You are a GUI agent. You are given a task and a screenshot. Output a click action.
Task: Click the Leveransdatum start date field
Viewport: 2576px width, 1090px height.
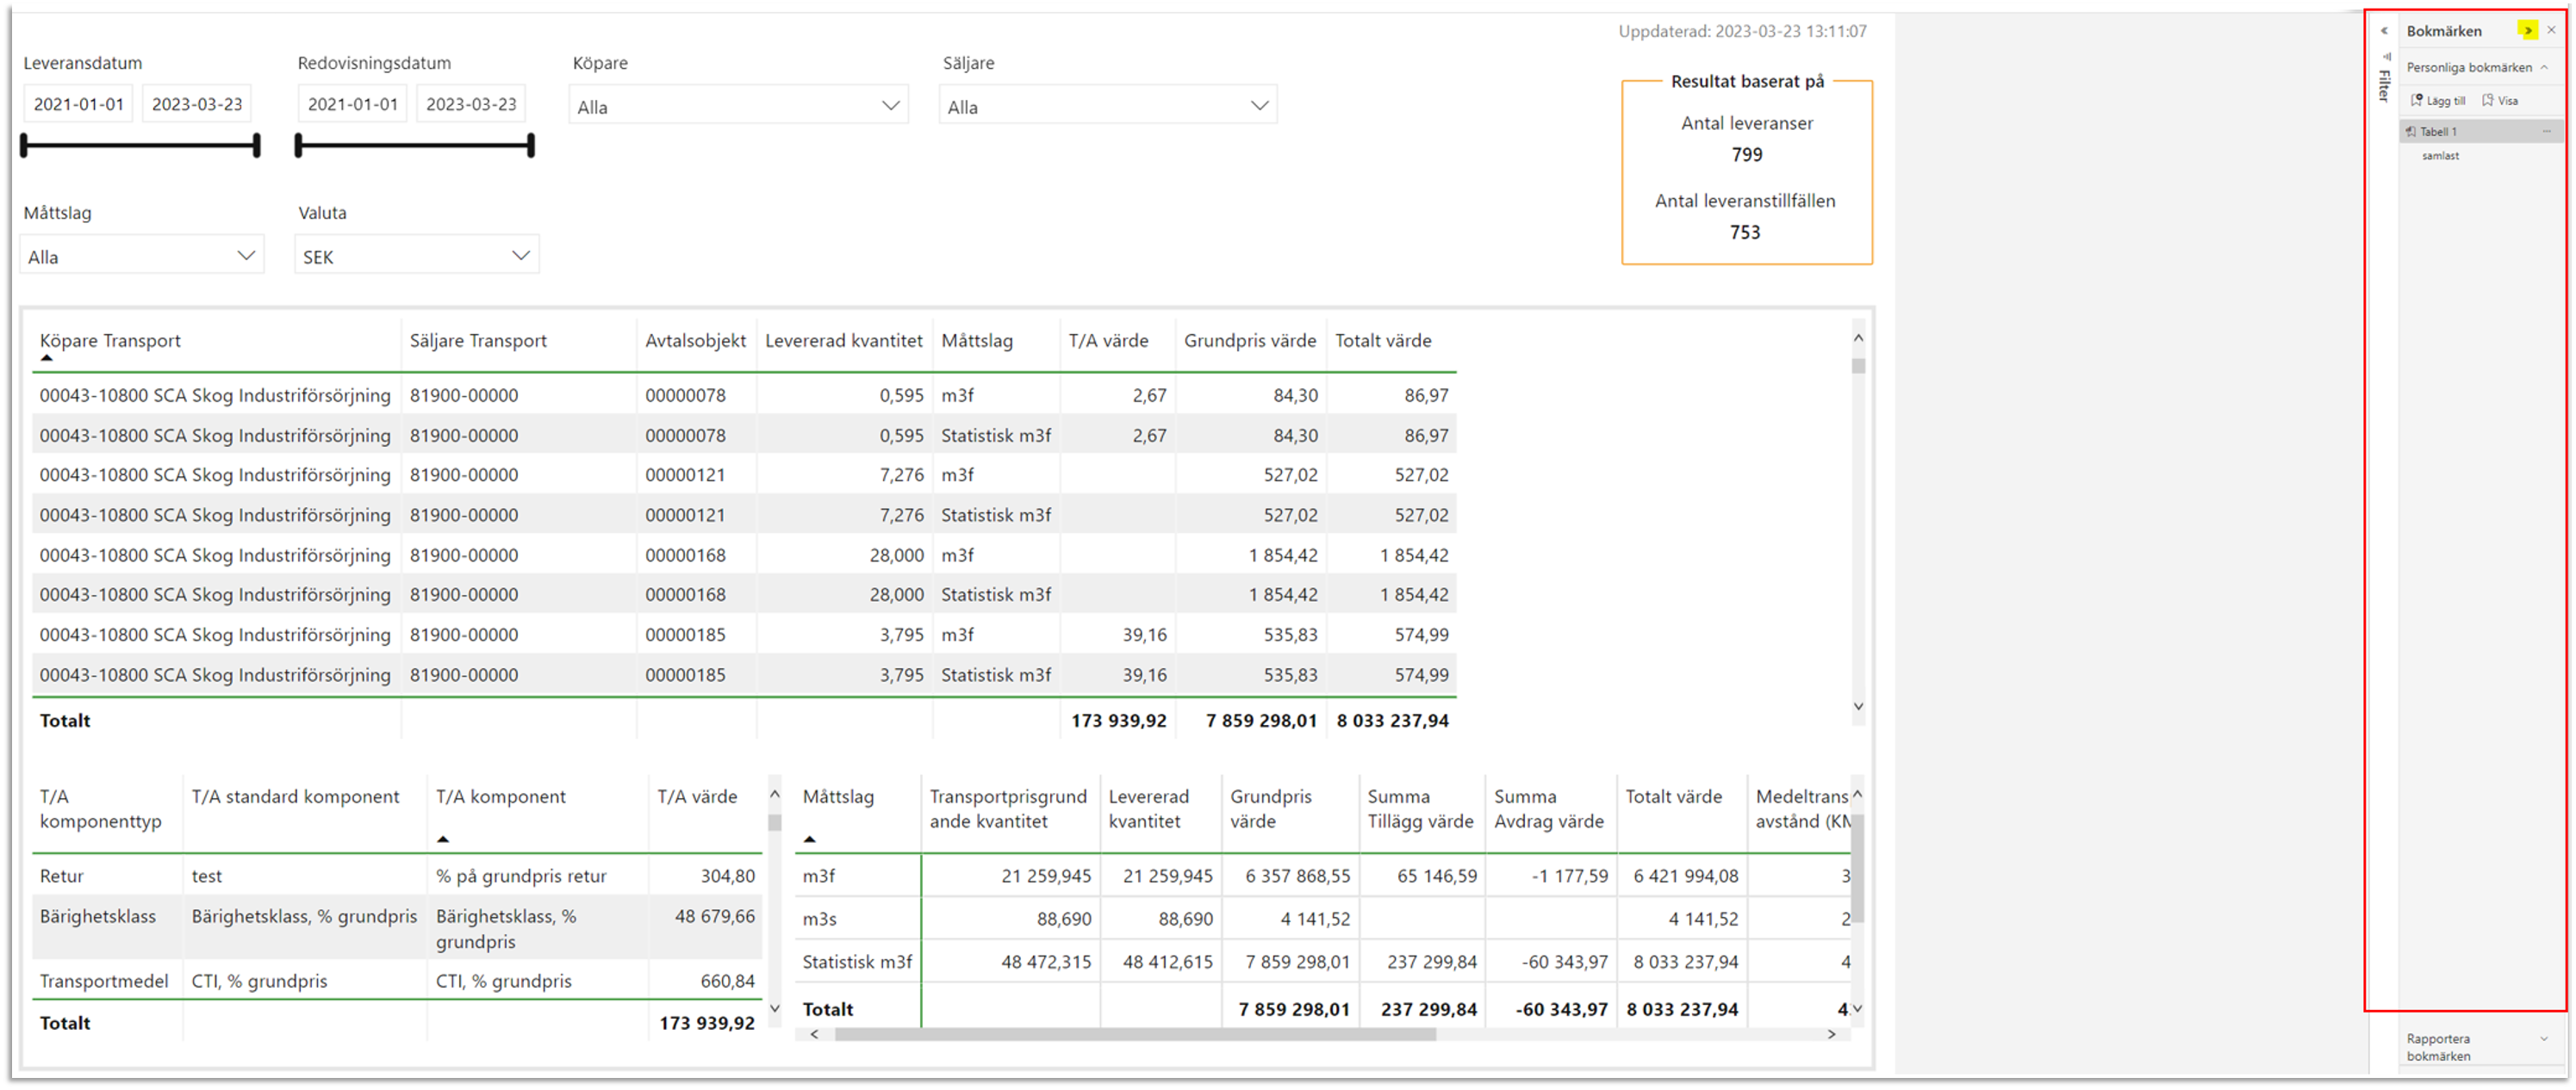78,104
